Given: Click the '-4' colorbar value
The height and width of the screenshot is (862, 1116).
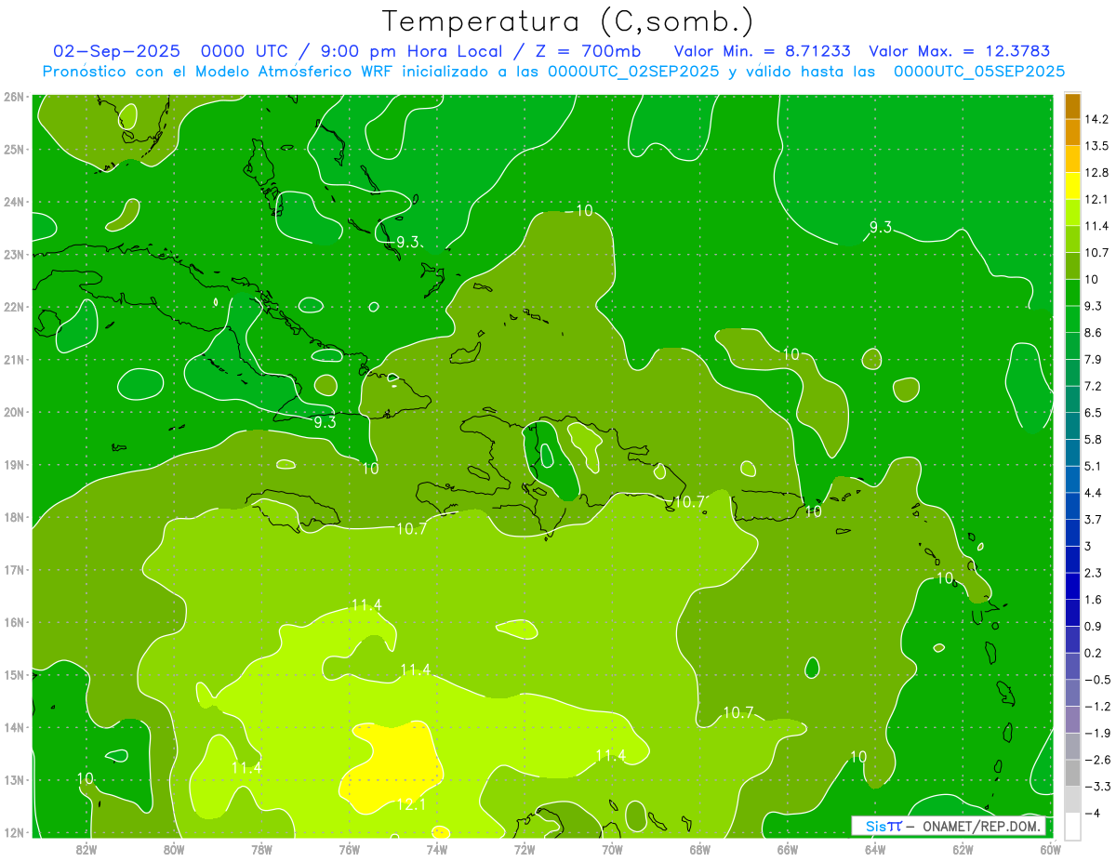Looking at the screenshot, I should pos(1093,813).
